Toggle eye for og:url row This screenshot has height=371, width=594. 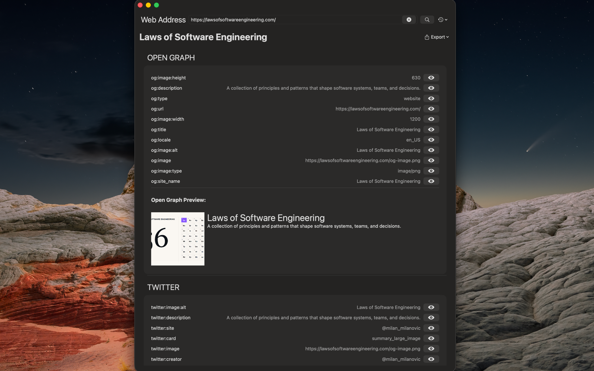[x=431, y=109]
